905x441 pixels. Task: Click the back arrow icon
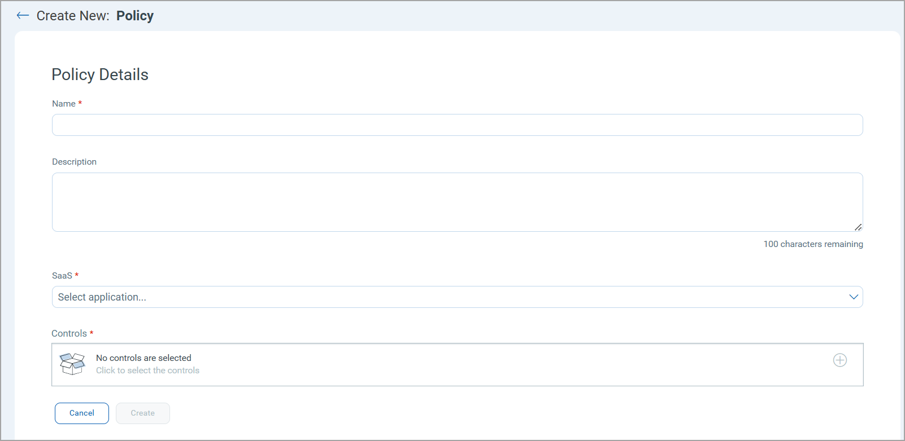[x=23, y=16]
